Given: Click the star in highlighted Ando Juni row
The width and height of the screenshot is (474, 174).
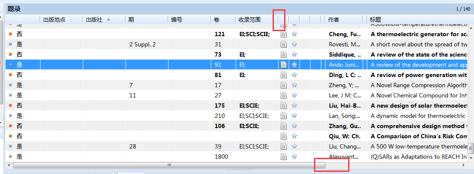Looking at the screenshot, I should click(x=294, y=65).
